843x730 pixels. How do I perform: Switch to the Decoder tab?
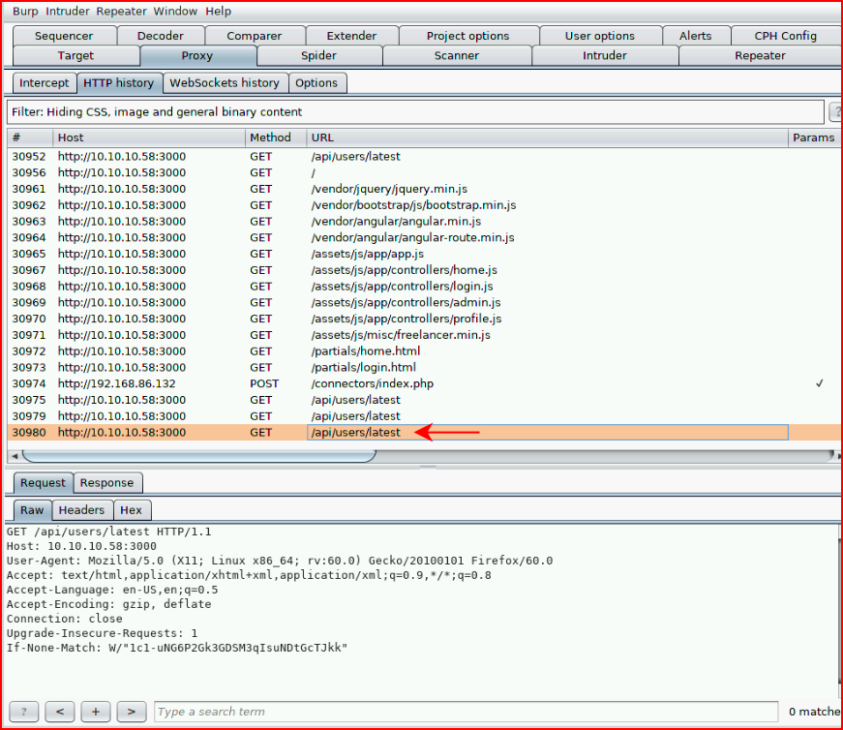[161, 36]
